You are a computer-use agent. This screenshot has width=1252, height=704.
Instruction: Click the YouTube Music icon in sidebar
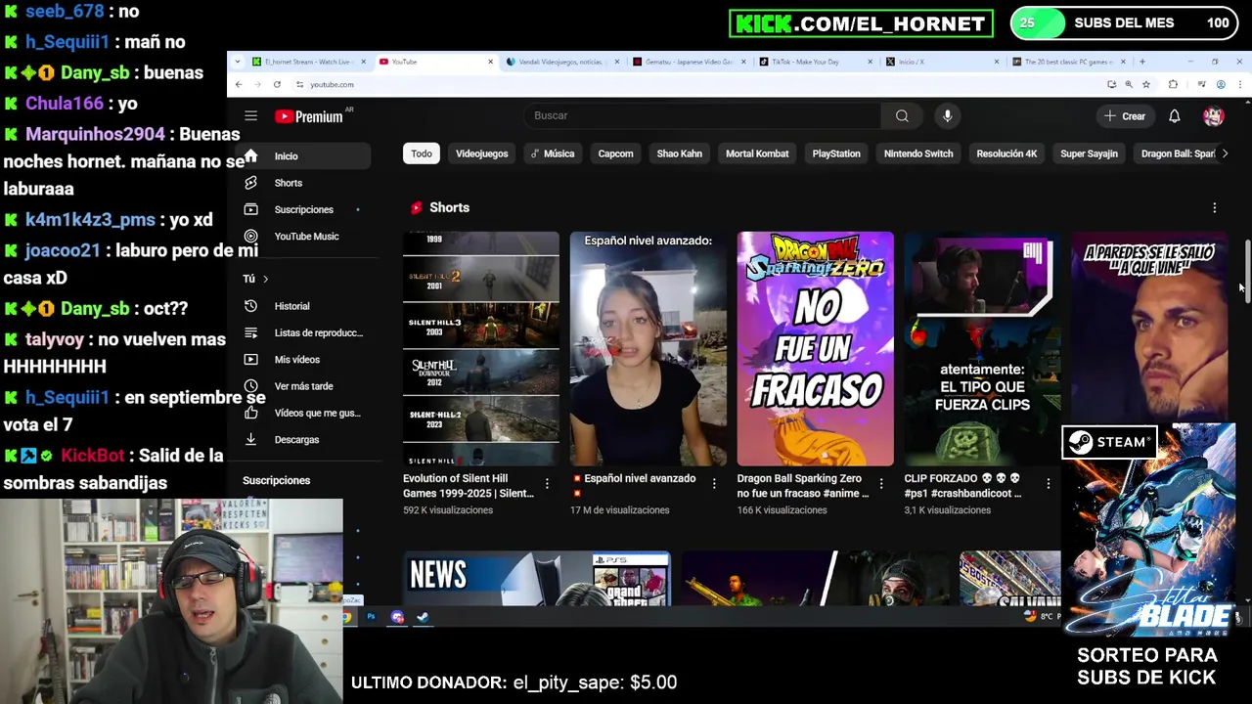pos(251,236)
